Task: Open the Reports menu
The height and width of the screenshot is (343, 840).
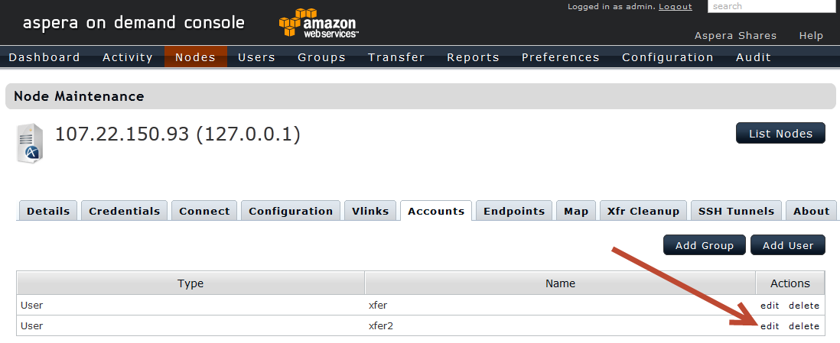Action: tap(473, 57)
